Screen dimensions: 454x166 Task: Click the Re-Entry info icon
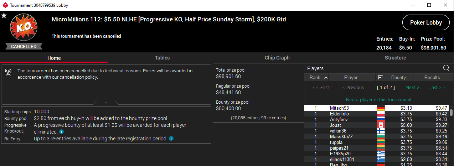[x=171, y=138]
